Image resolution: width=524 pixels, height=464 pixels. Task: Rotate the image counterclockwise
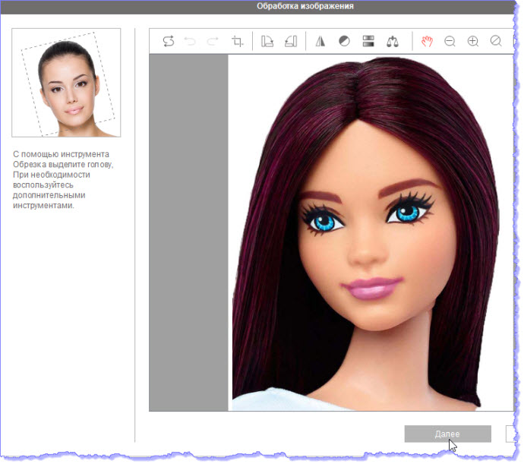291,41
